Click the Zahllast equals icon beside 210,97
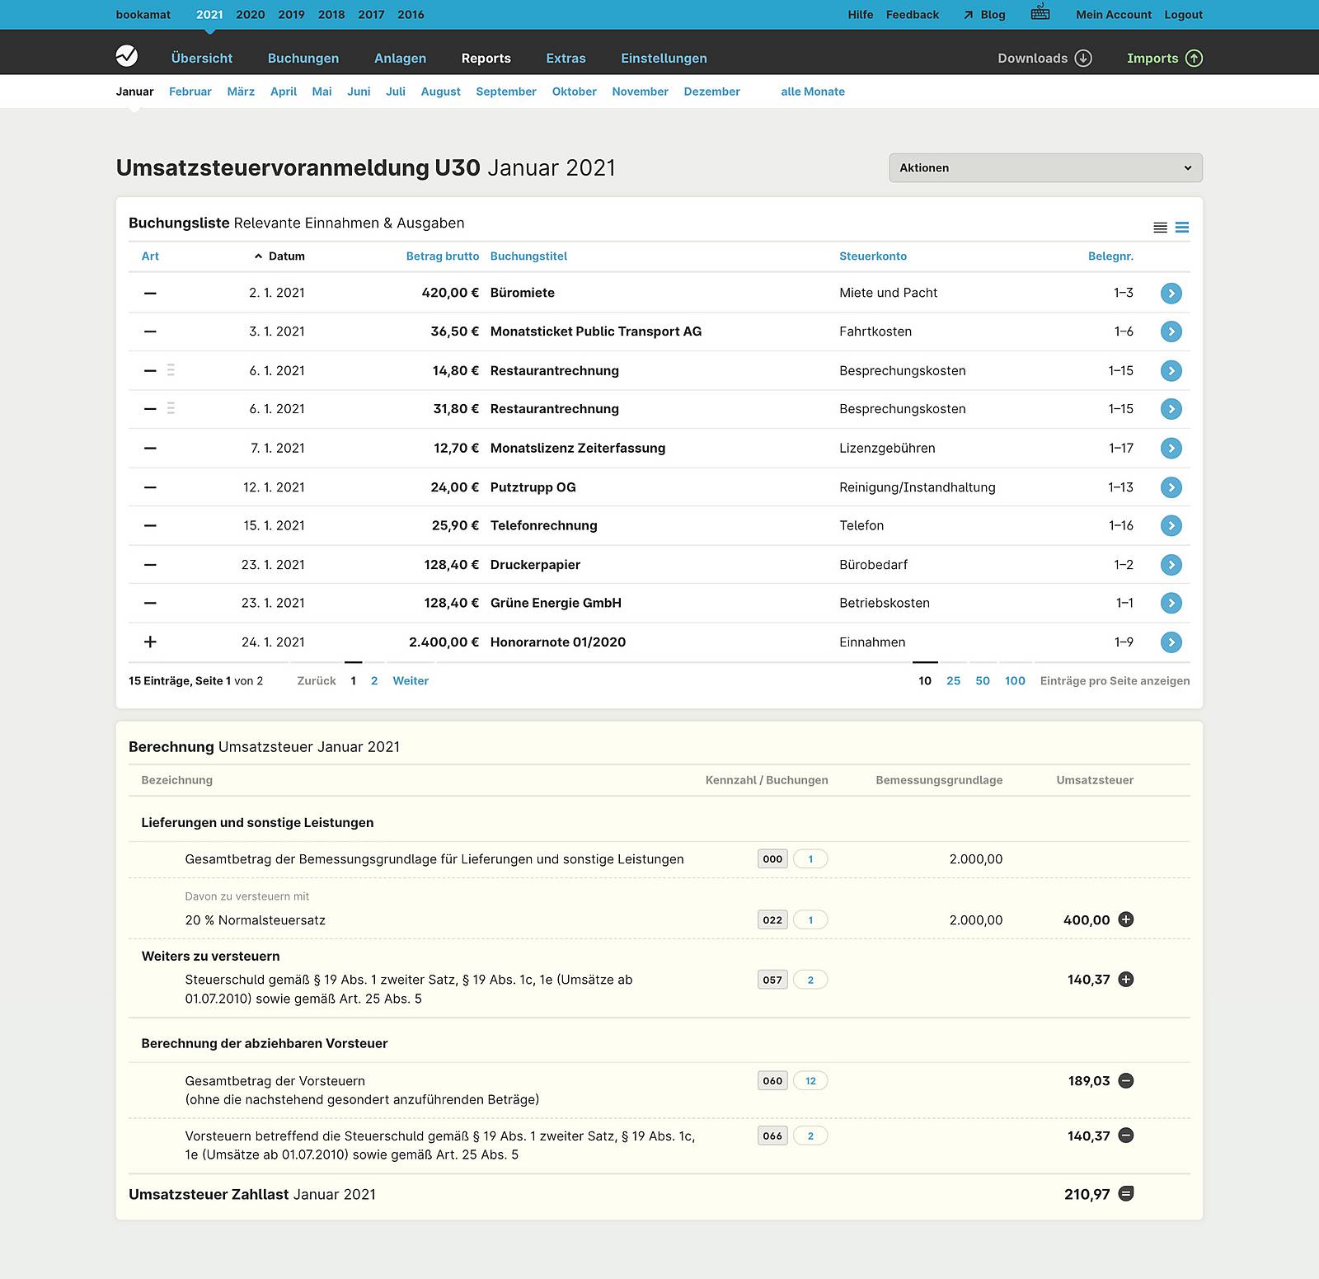The height and width of the screenshot is (1279, 1319). (x=1126, y=1194)
